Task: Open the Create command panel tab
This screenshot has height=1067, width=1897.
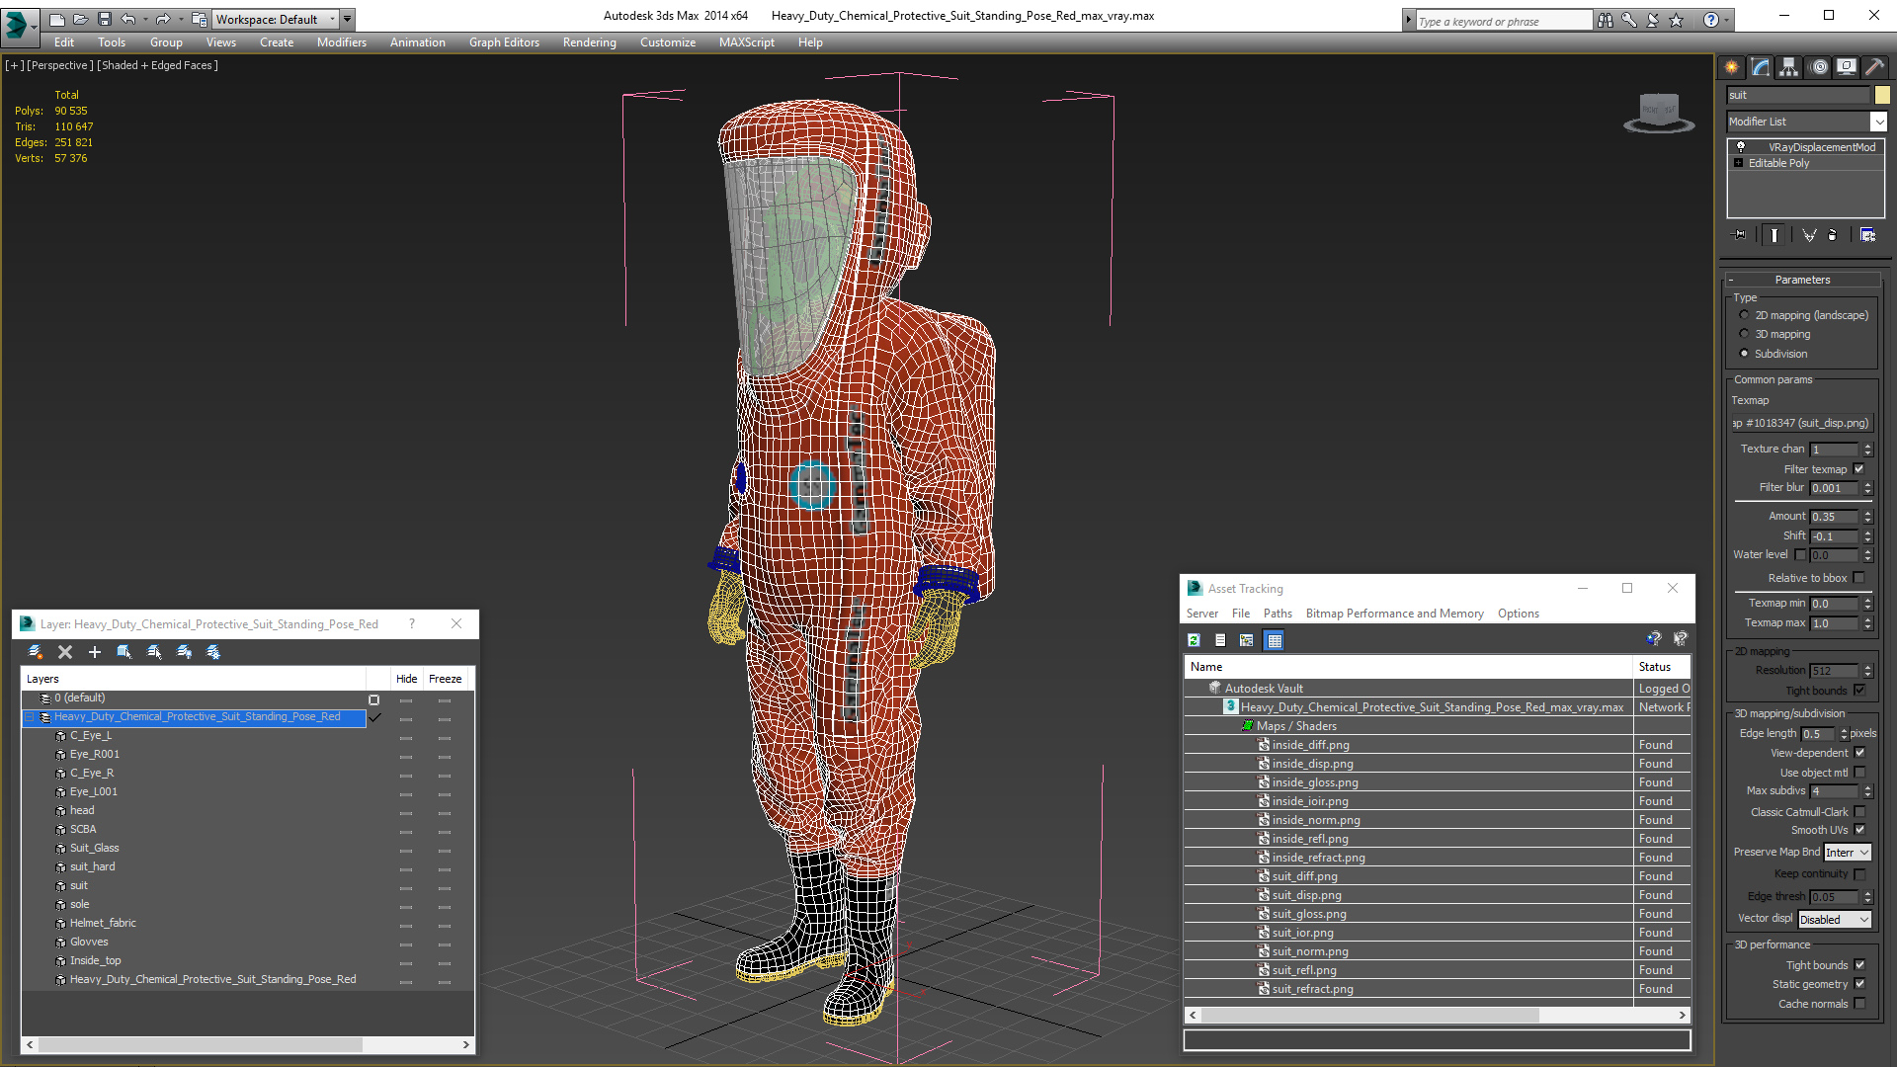Action: click(1732, 67)
